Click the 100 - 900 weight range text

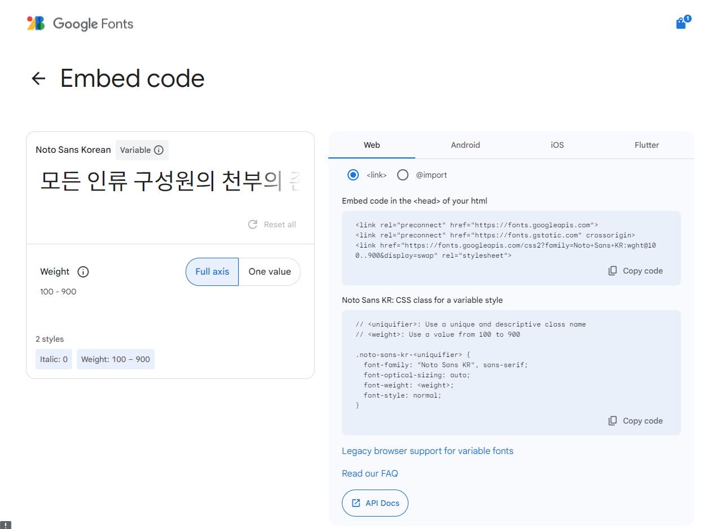click(x=58, y=292)
